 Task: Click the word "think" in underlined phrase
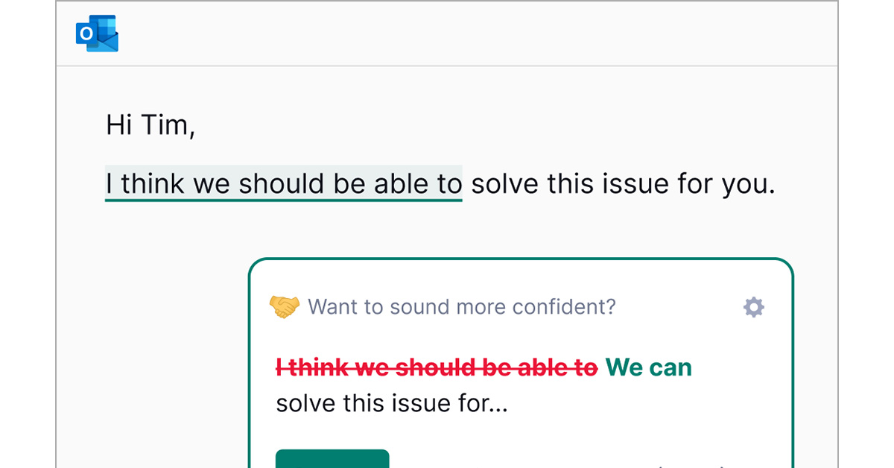[153, 183]
